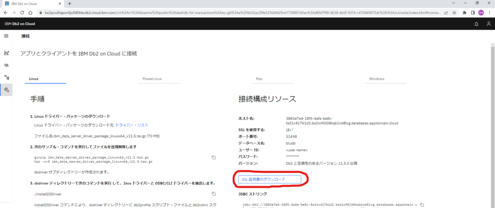This screenshot has height=208, width=495.
Task: Select the wrench administration icon in the sidebar
Action: point(6,90)
